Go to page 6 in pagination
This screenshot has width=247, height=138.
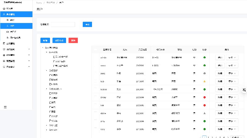coord(224,137)
